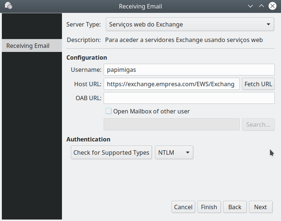Viewport: 281px width, 221px height.
Task: Go Back to the previous step
Action: point(235,207)
